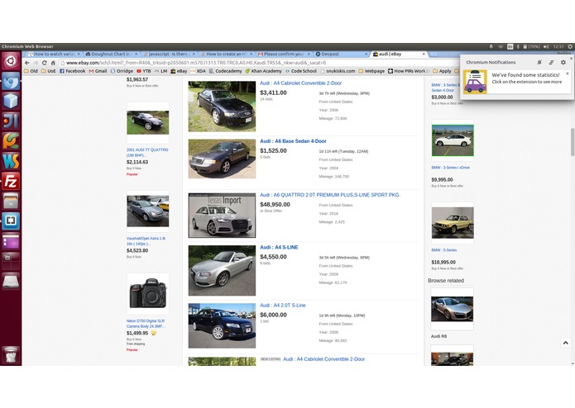Switch to 'javascript - Is there' tab
575x408 pixels.
(169, 54)
